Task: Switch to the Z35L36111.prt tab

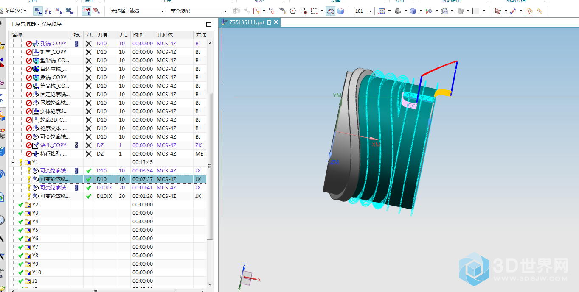Action: pyautogui.click(x=246, y=22)
